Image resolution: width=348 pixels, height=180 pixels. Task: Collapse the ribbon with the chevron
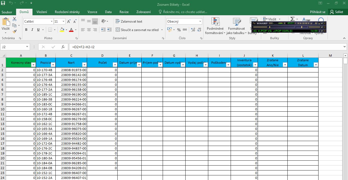point(345,38)
